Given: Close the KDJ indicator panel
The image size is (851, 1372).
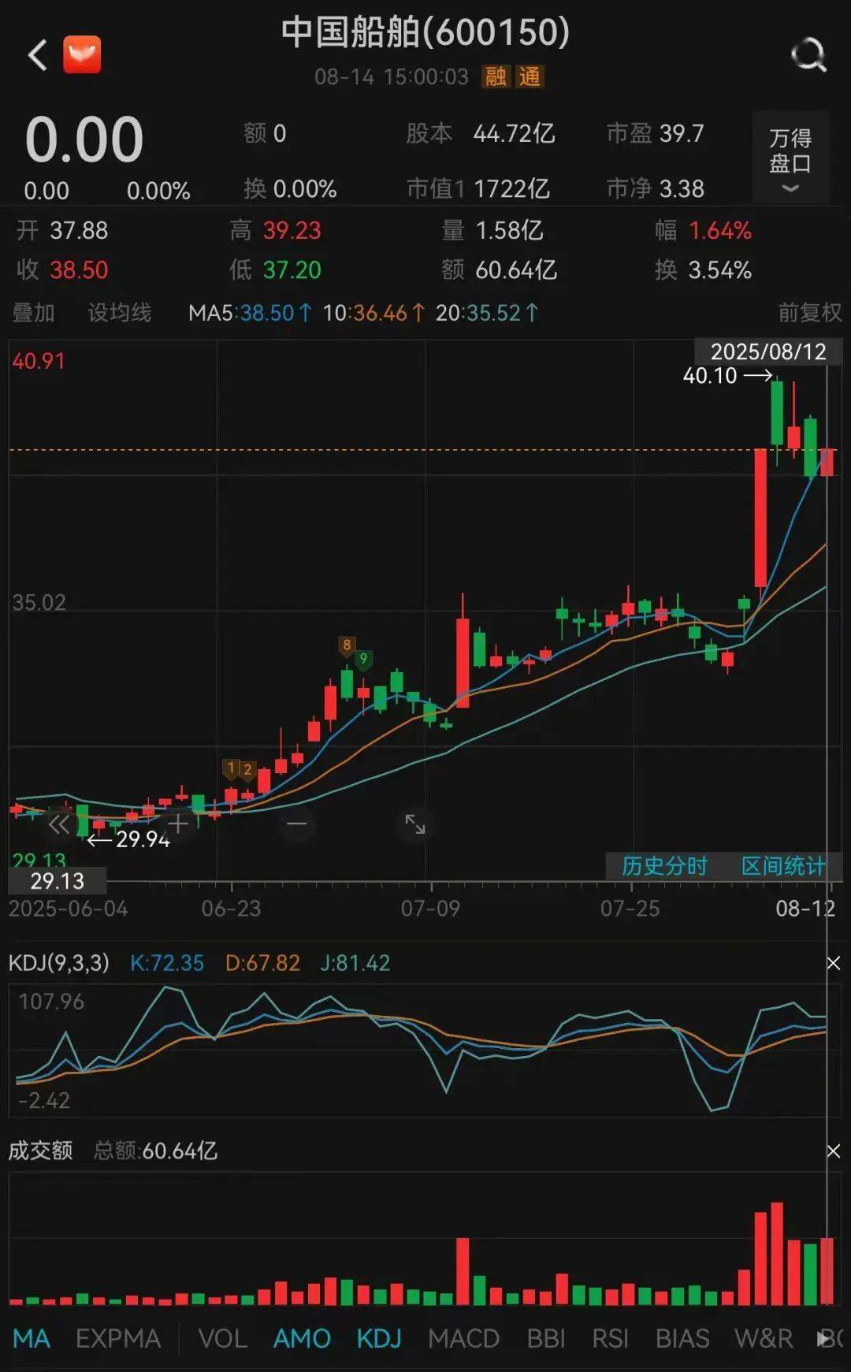Looking at the screenshot, I should (x=833, y=963).
